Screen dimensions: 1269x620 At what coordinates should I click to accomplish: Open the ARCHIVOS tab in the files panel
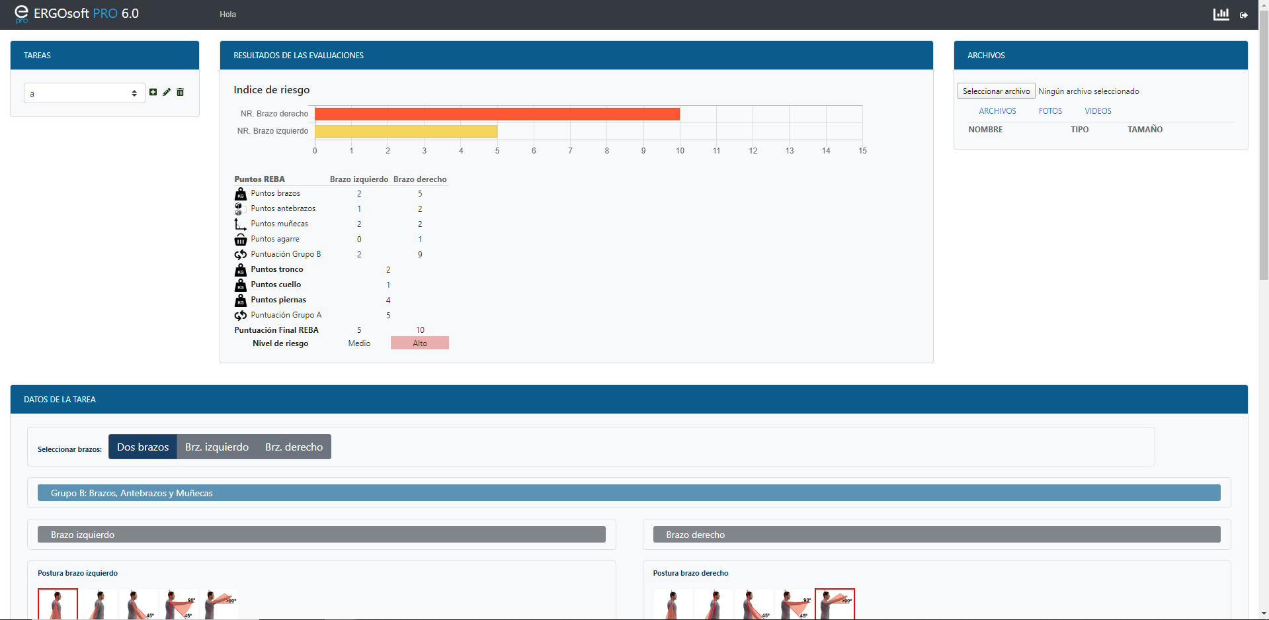click(x=997, y=111)
